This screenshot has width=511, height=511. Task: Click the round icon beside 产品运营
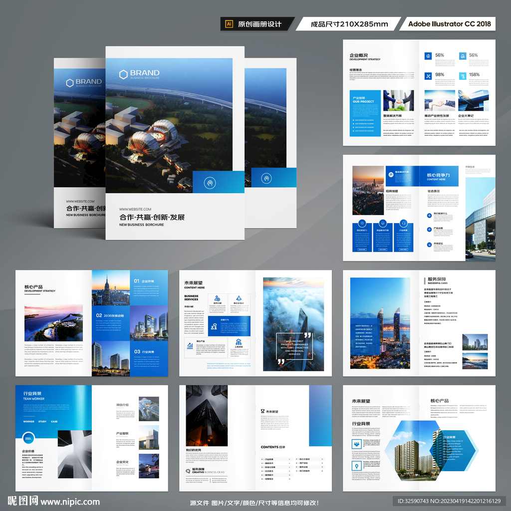click(x=429, y=230)
